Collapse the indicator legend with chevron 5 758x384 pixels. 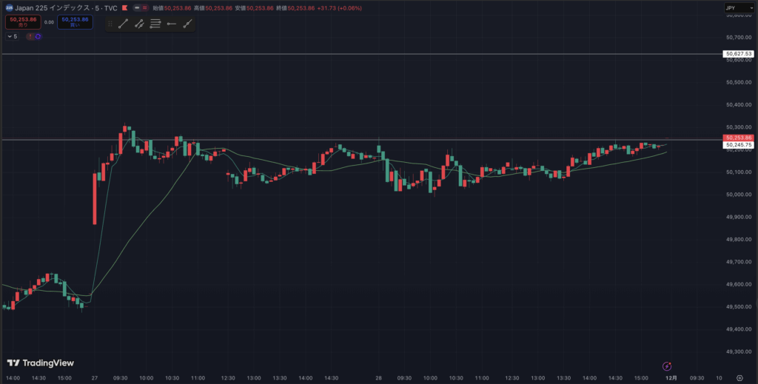point(13,36)
